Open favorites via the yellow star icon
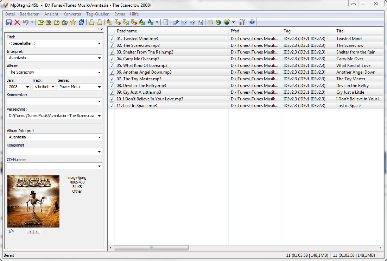The width and height of the screenshot is (387, 261). point(73,22)
